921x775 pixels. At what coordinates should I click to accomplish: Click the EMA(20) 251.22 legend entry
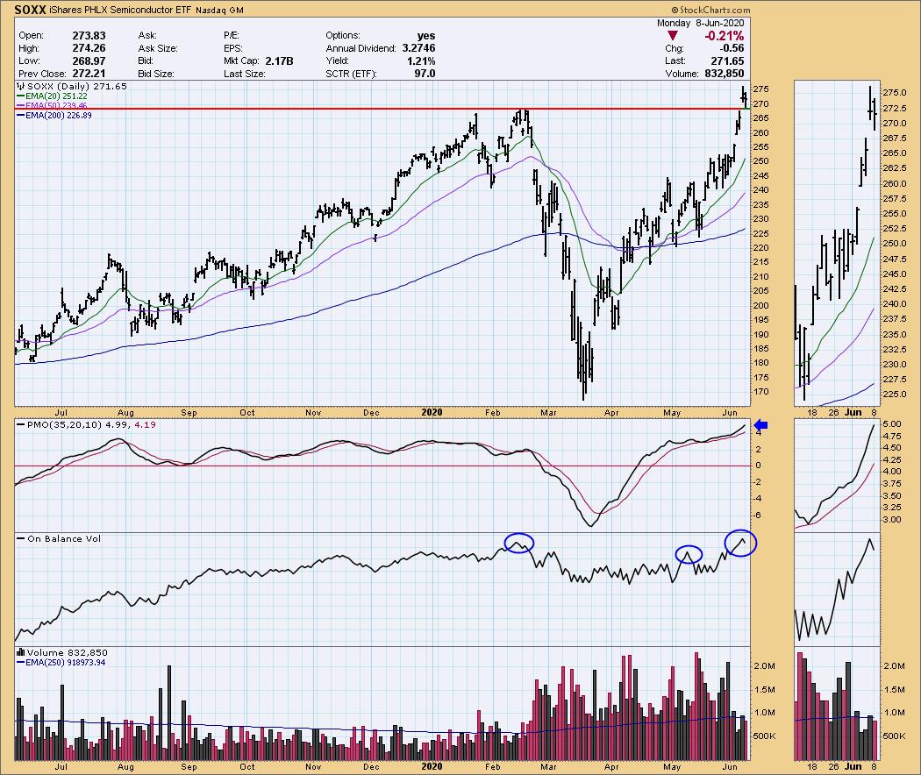[56, 96]
